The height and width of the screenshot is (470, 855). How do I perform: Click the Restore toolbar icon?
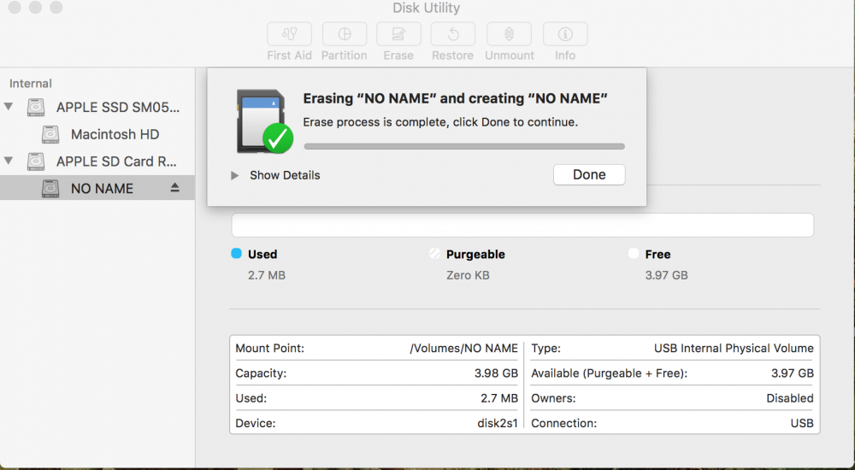[452, 34]
